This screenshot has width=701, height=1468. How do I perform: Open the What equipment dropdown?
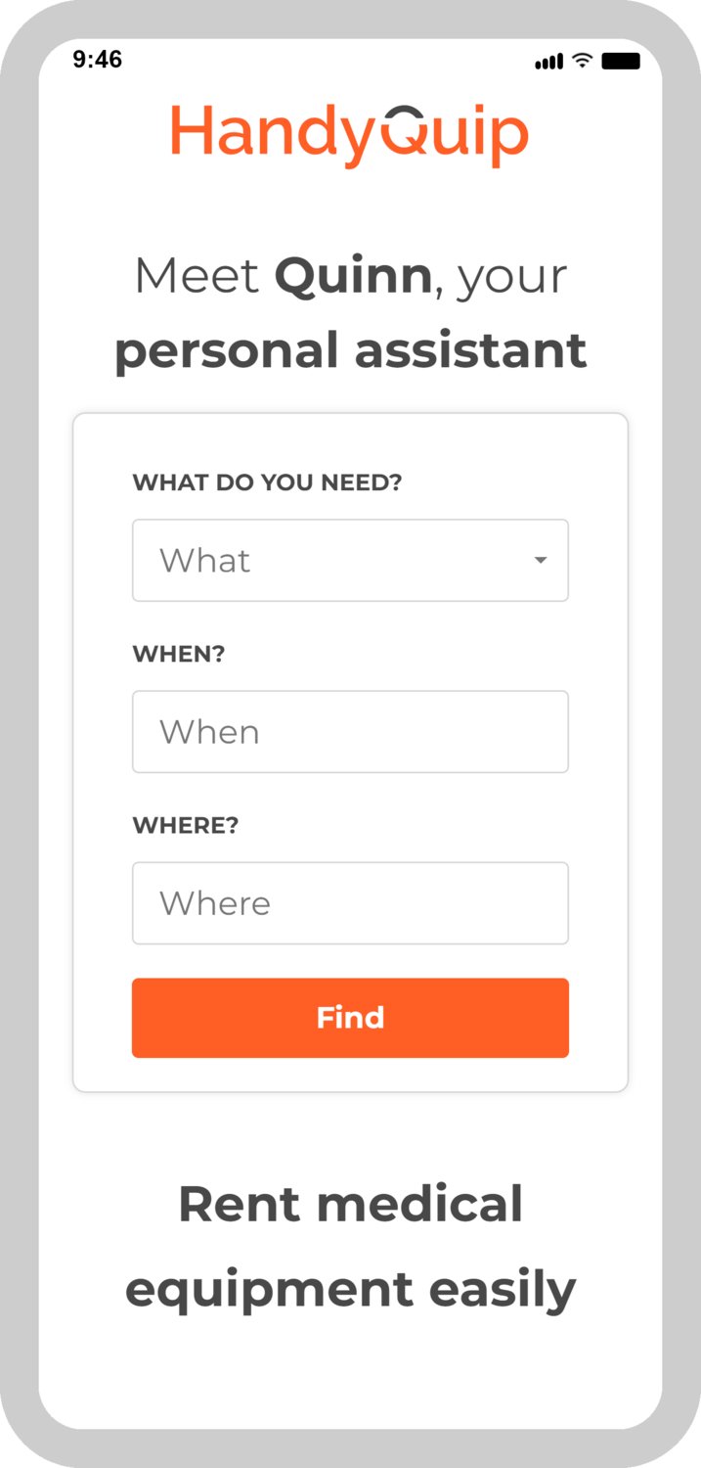coord(350,560)
